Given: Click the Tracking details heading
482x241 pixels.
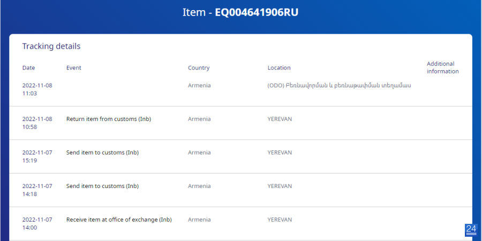Looking at the screenshot, I should 51,46.
